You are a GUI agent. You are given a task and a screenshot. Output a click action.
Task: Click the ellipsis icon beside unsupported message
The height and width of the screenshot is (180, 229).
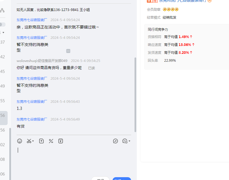(68, 51)
